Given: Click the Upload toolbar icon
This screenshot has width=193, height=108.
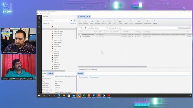Looking at the screenshot, I should (x=80, y=22).
